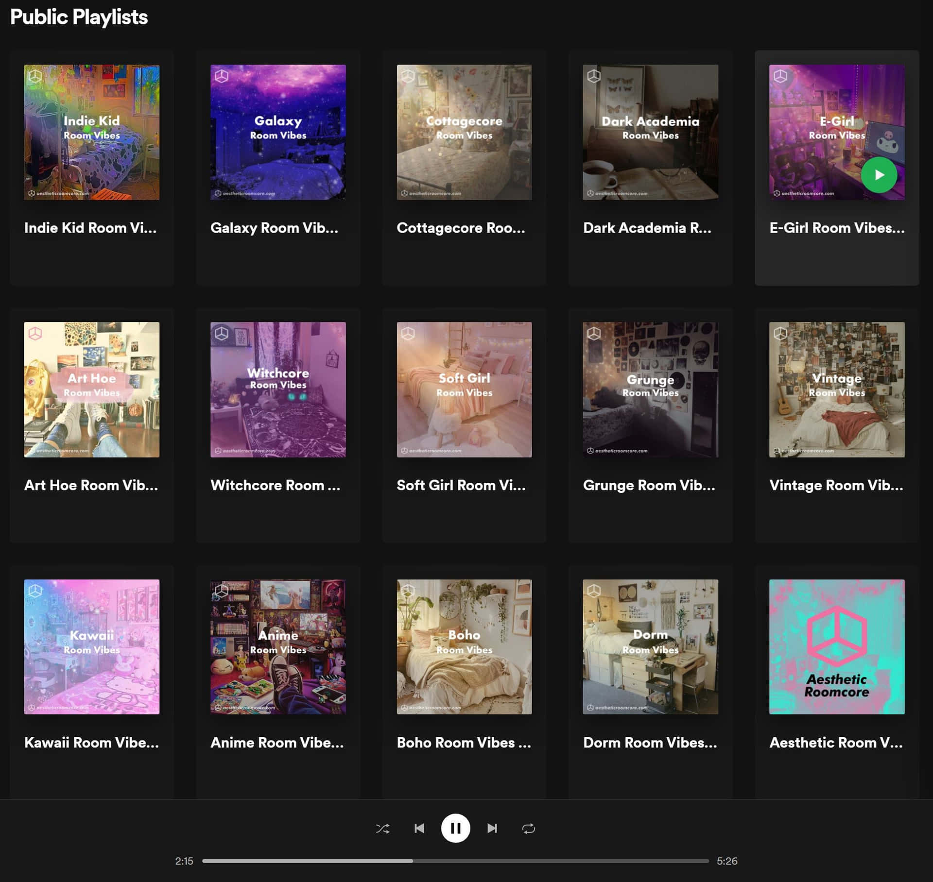Open Dark Academia playlist title link

(x=647, y=228)
